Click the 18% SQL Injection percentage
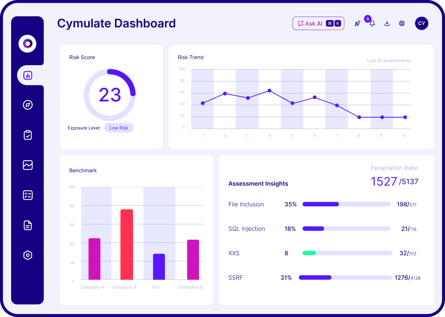 point(290,229)
